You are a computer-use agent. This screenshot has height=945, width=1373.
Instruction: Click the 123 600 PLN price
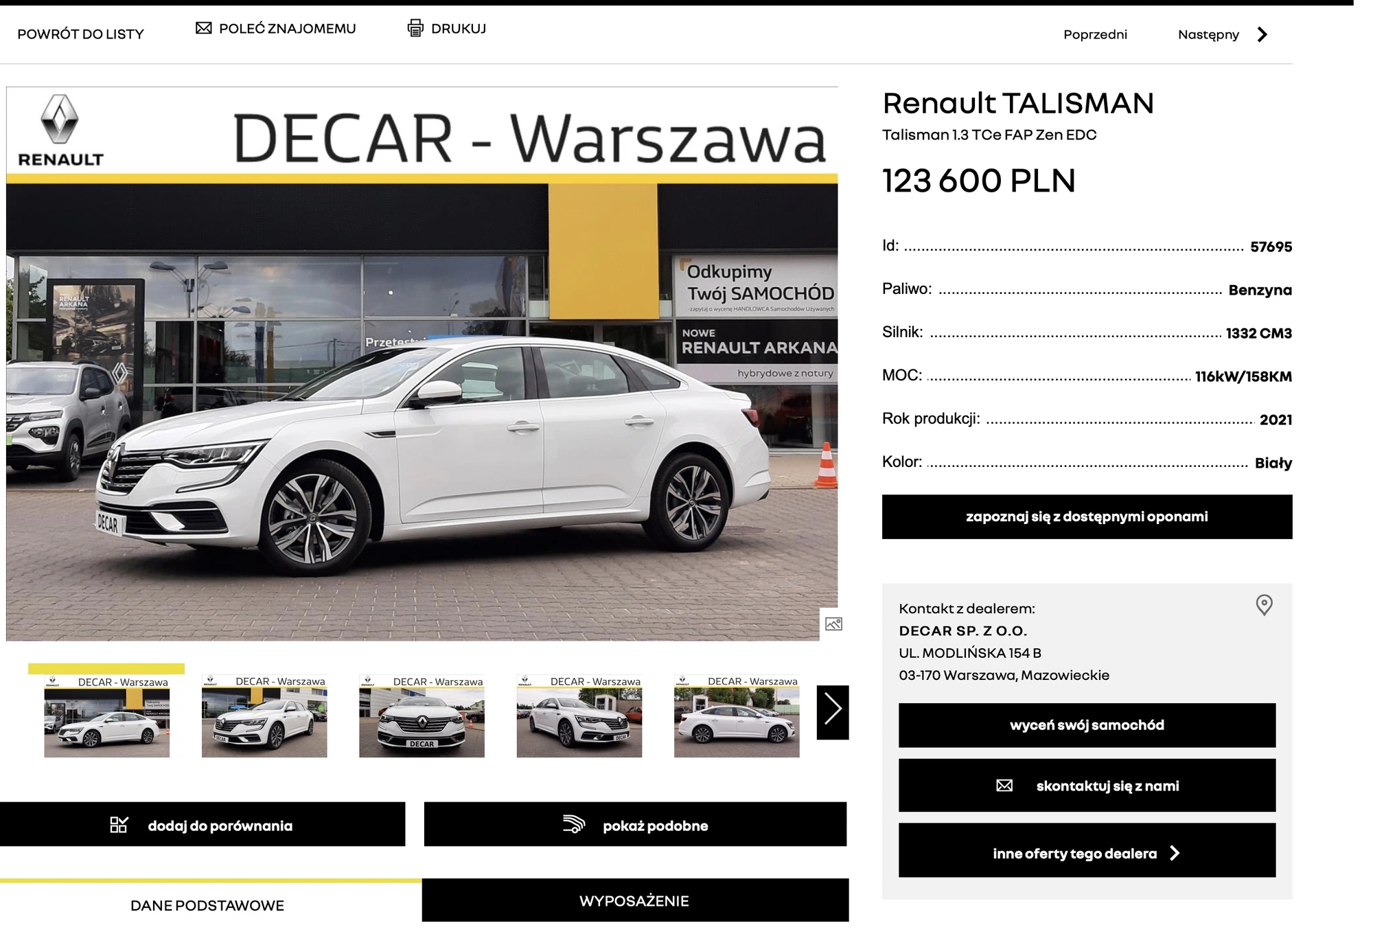[978, 181]
